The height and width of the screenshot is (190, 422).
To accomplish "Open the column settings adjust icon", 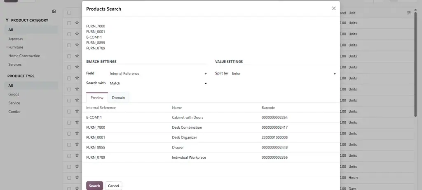I will pyautogui.click(x=409, y=13).
